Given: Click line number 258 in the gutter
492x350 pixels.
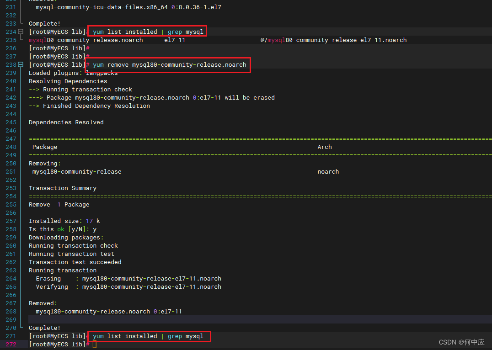Looking at the screenshot, I should [x=11, y=229].
